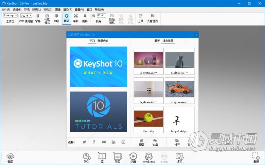Image resolution: width=265 pixels, height=165 pixels.
Task: Close the KeyShot 10 welcome dialog
Action: [x=196, y=35]
